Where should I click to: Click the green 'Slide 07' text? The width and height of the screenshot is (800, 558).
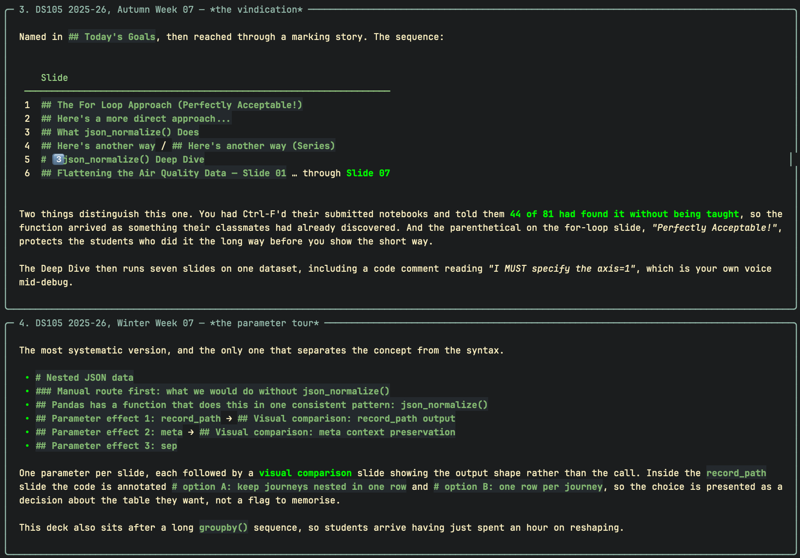tap(368, 173)
